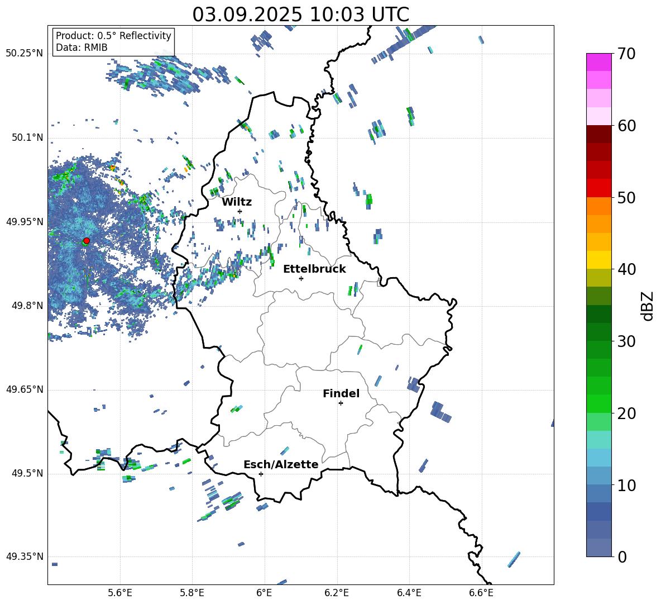Click the 30 colorbar tick label
This screenshot has width=661, height=604.
(626, 341)
